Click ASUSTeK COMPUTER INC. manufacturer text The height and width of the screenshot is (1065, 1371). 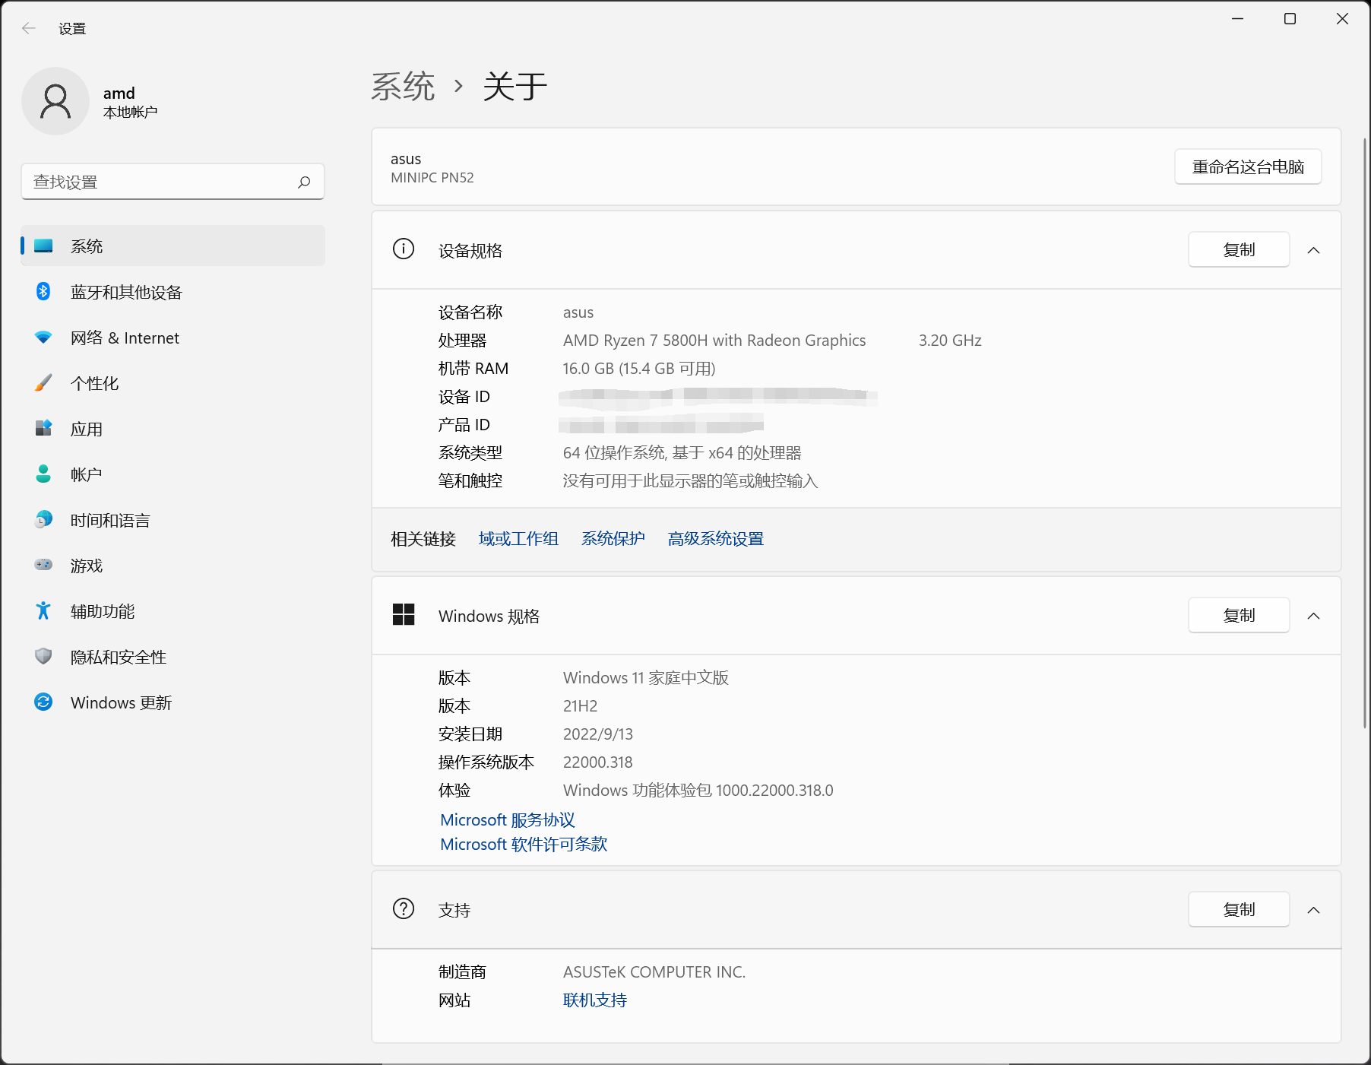coord(654,971)
